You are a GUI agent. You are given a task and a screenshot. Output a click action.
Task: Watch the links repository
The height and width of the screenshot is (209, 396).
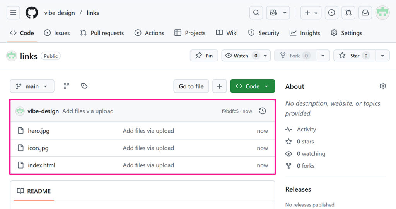(x=241, y=56)
